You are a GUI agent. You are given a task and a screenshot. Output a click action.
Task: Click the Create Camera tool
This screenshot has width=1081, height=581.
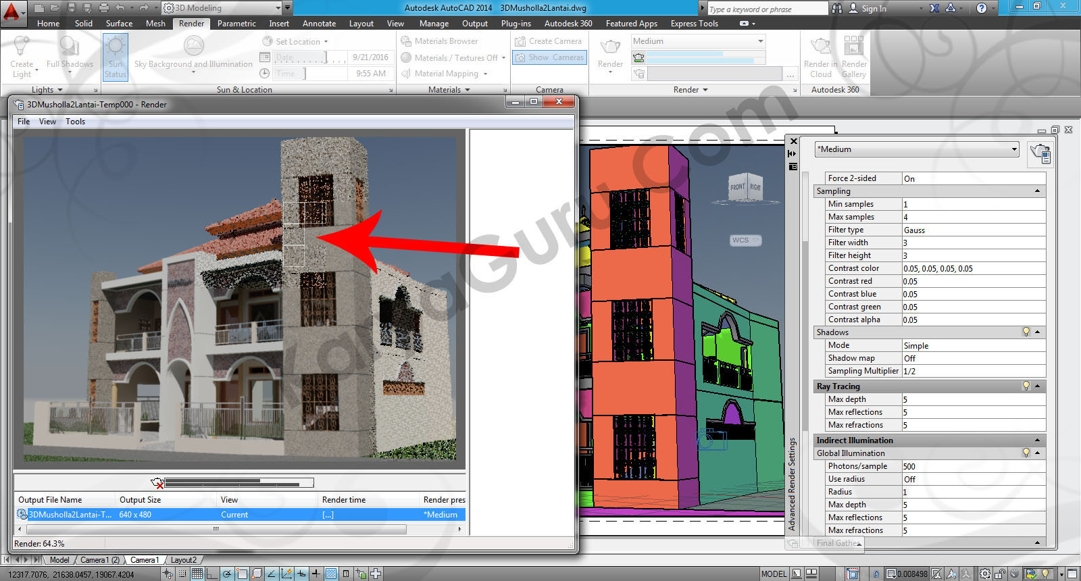(548, 41)
